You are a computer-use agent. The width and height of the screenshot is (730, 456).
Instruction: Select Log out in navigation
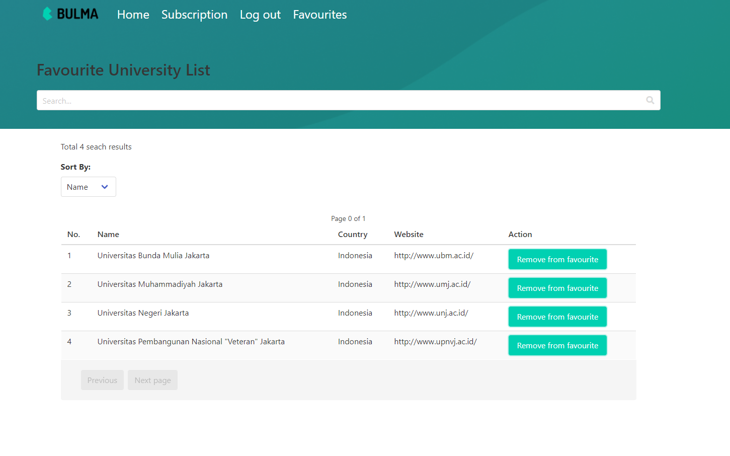pos(261,15)
